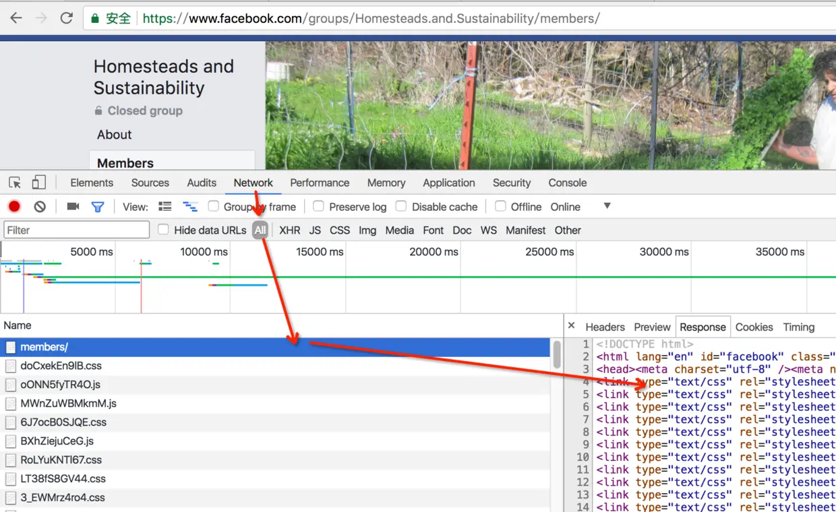836x512 pixels.
Task: Select the BXhZiejuCeG.js request
Action: [x=275, y=441]
